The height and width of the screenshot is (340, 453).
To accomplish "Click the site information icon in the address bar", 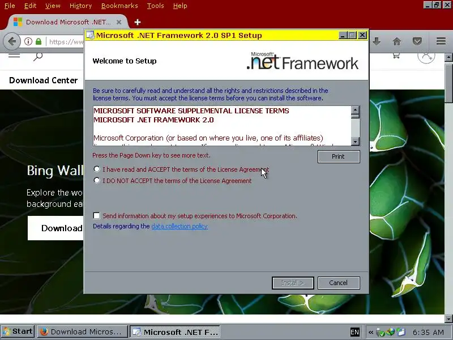I will tap(28, 41).
